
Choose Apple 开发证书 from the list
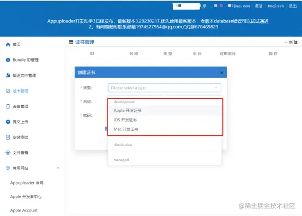pos(164,111)
